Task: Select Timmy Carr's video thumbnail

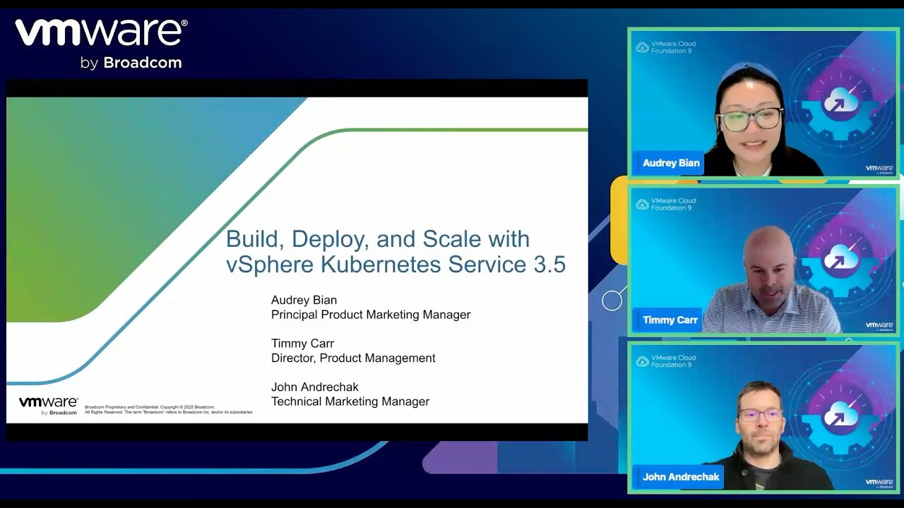Action: click(763, 259)
